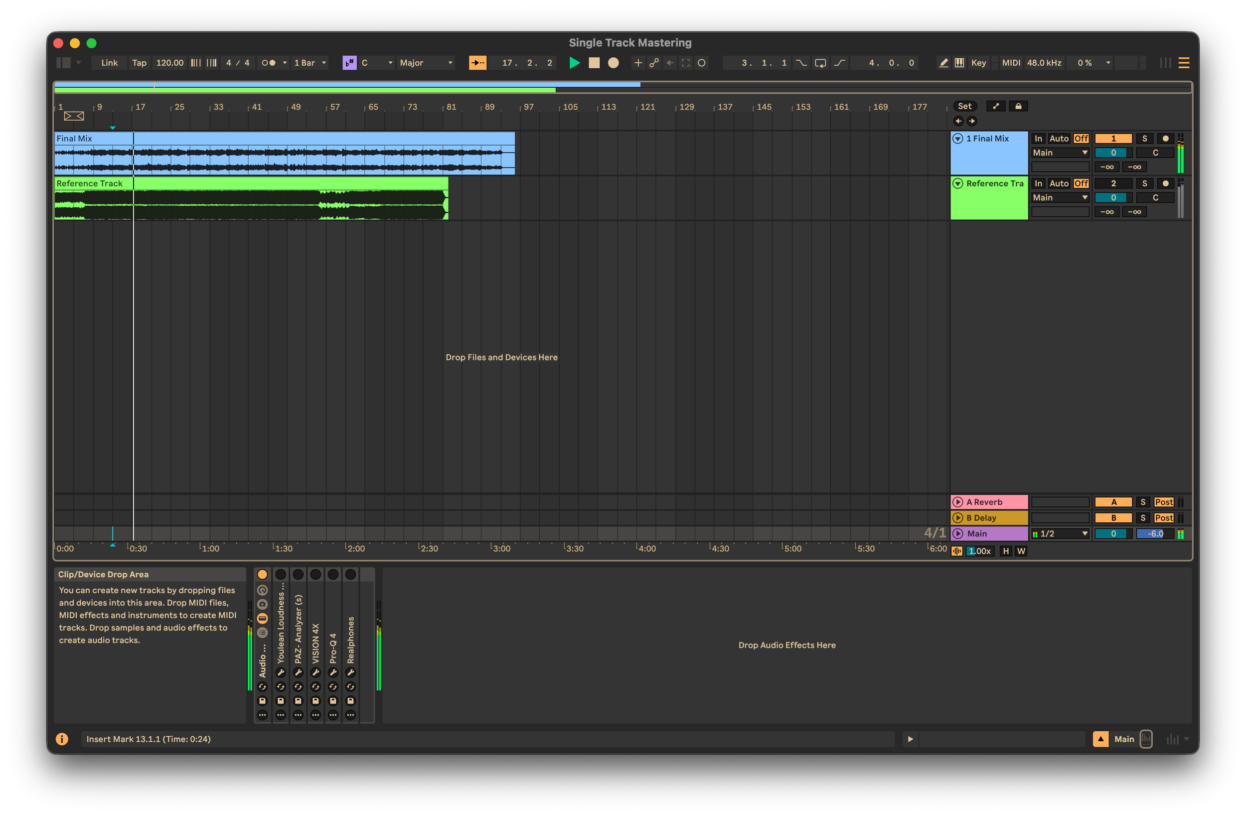1246x816 pixels.
Task: Solo the Final Mix track
Action: (x=1145, y=138)
